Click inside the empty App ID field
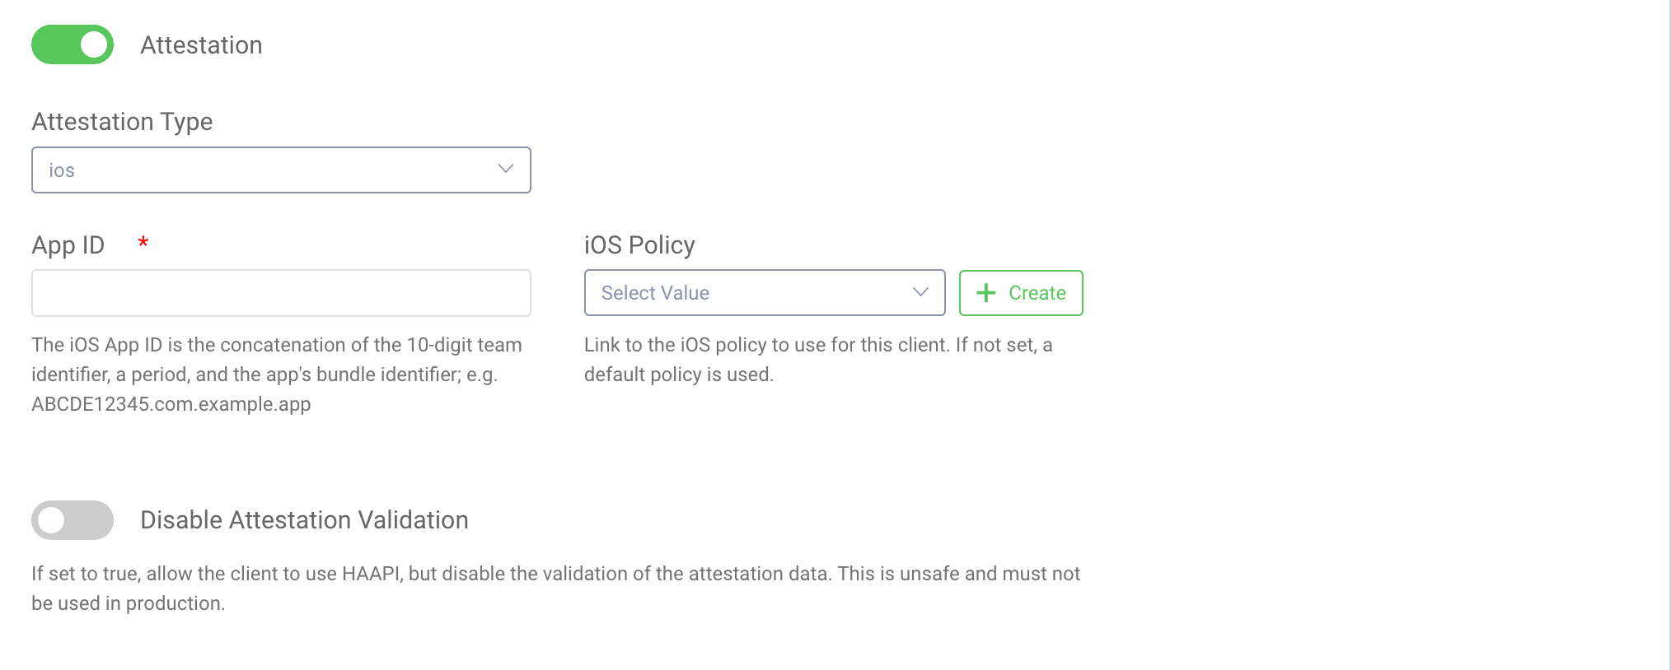This screenshot has height=670, width=1671. tap(281, 292)
